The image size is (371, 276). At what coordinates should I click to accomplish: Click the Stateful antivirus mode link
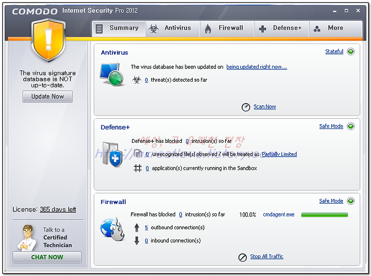334,51
